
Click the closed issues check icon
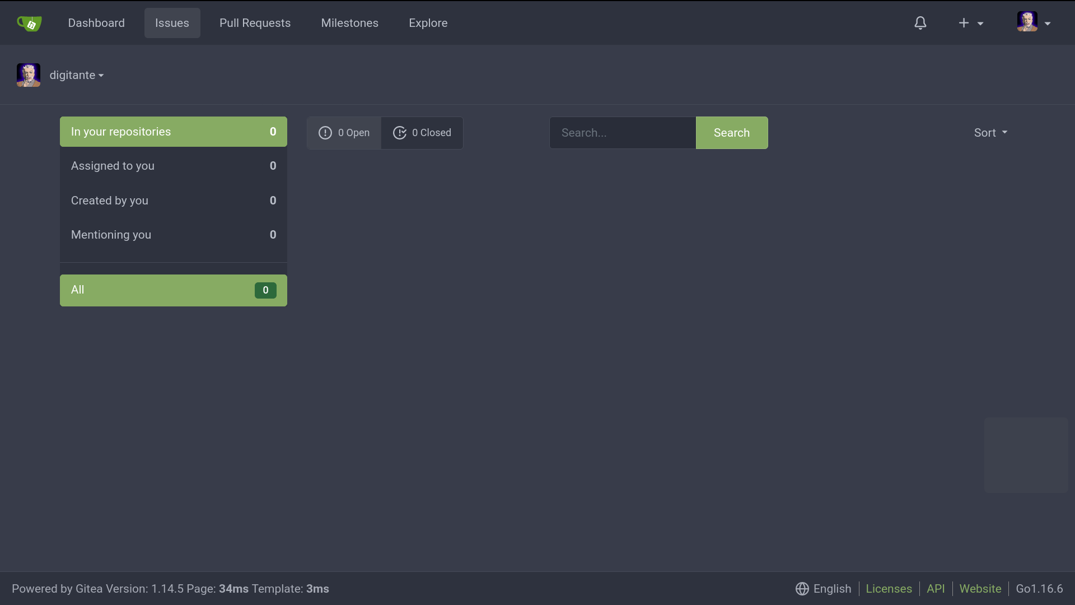pyautogui.click(x=400, y=133)
